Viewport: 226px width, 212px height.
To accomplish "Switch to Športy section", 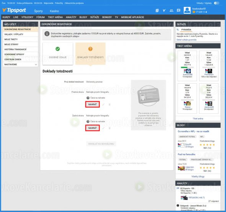I will point(38,11).
